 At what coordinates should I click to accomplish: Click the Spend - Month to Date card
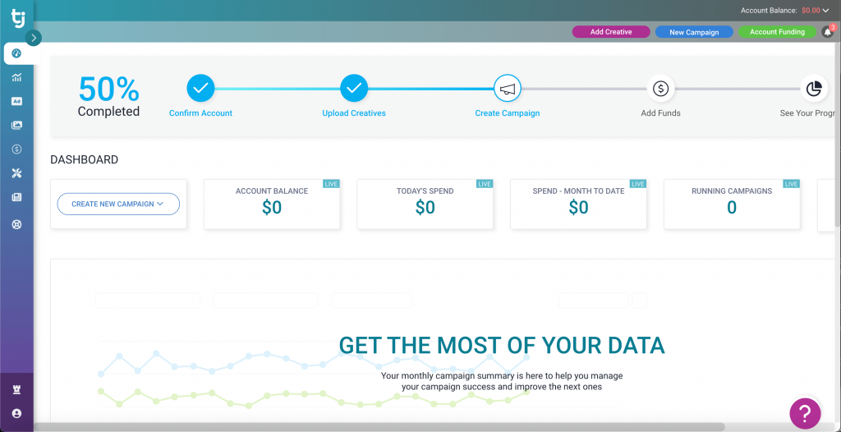click(579, 204)
